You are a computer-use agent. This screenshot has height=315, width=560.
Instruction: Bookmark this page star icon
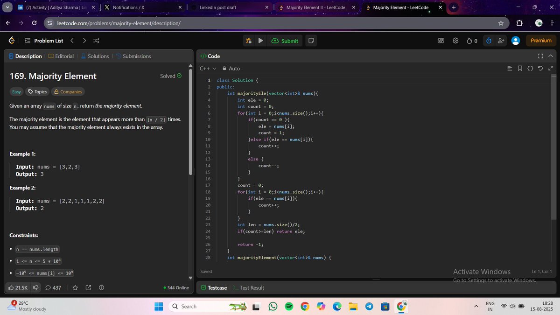(x=501, y=23)
